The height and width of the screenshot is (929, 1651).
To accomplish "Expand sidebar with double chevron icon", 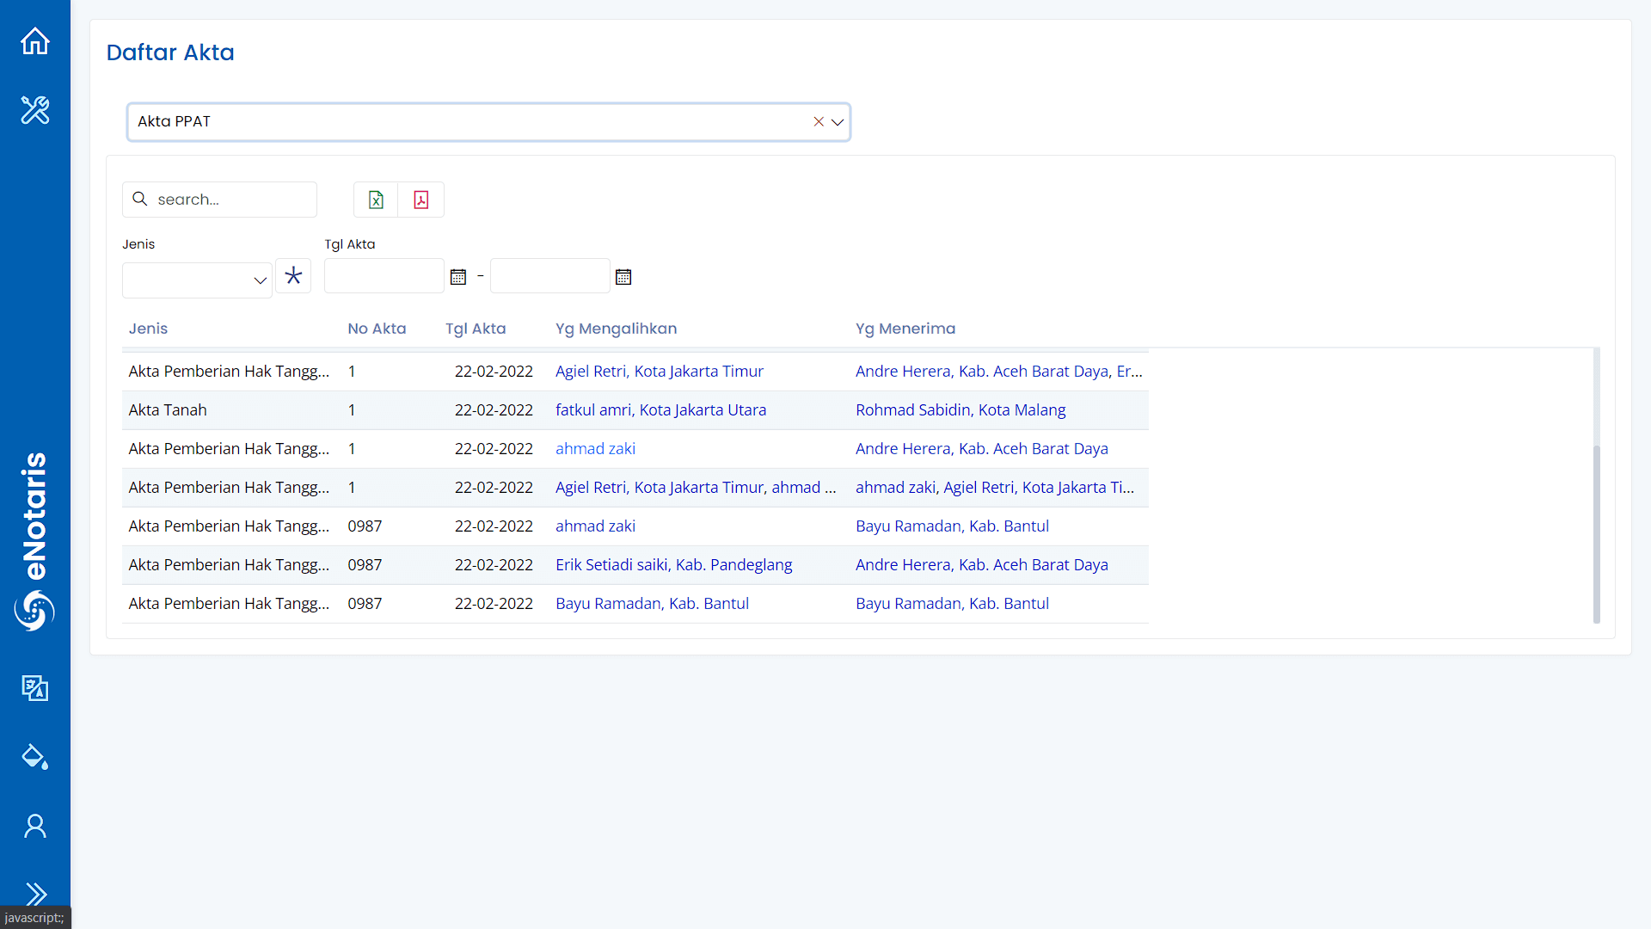I will click(x=35, y=894).
